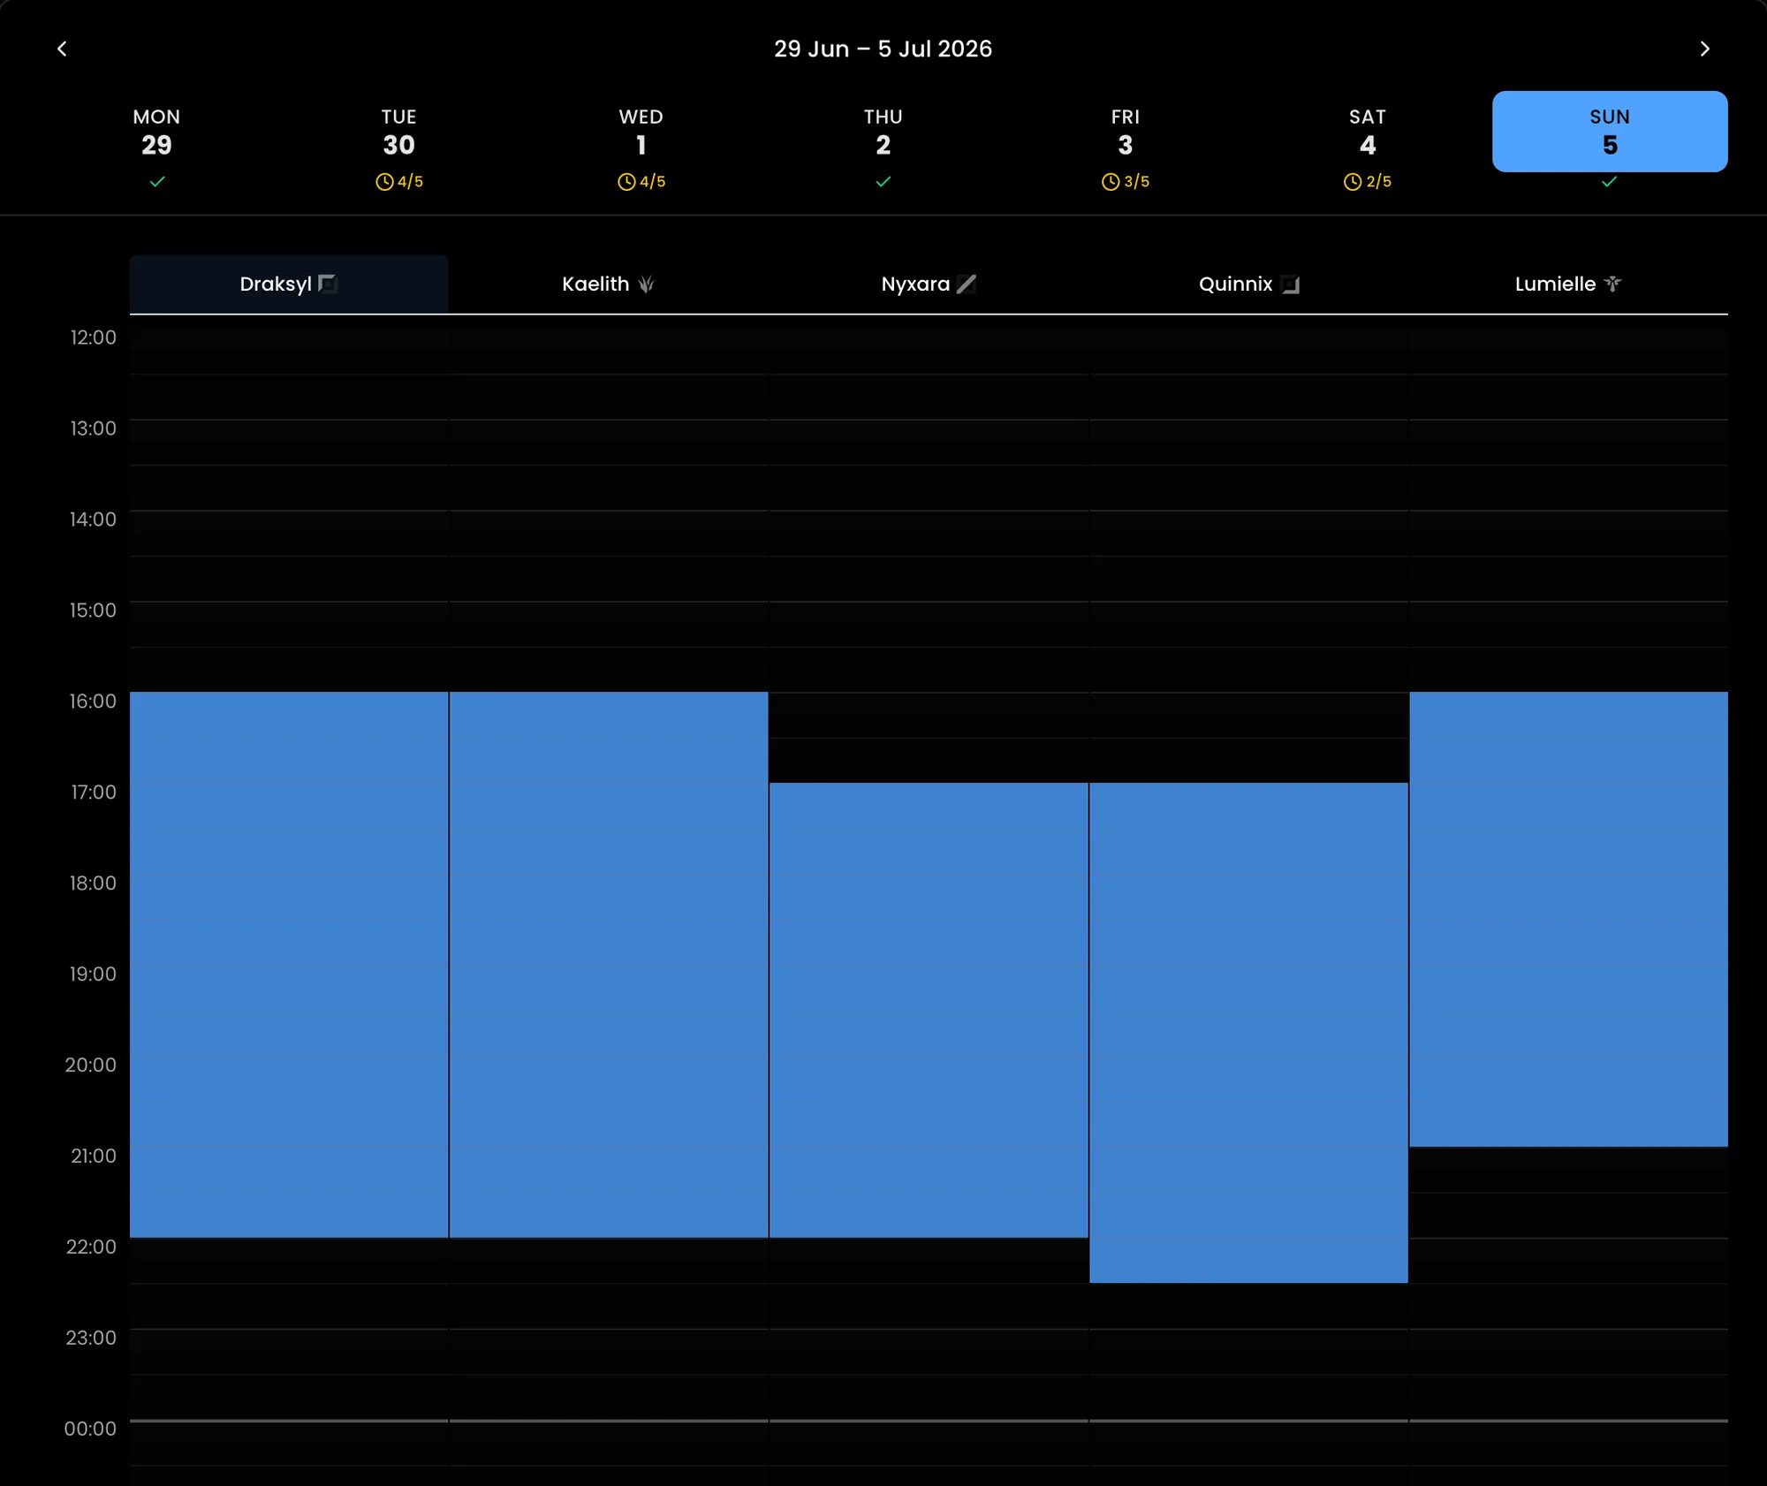Click the week range title 29 Jun – 5 Jul 2026
1767x1486 pixels.
[x=883, y=49]
